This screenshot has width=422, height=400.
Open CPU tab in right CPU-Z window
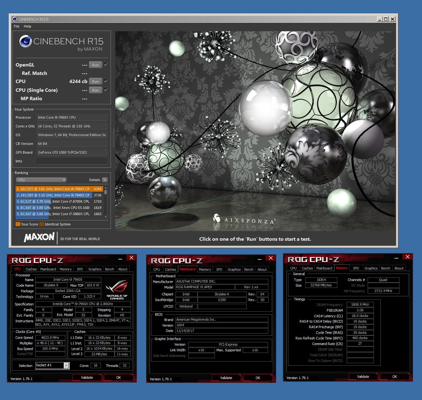[294, 268]
